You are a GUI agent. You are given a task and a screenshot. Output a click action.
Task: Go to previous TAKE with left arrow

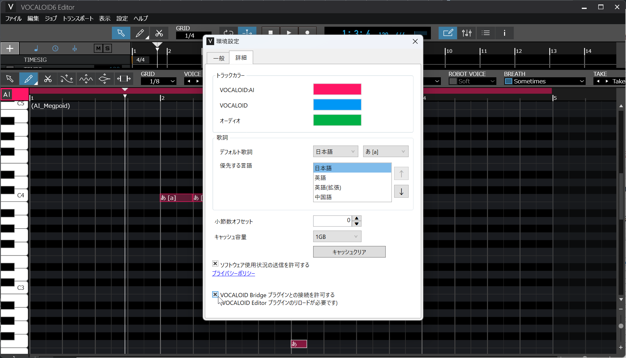click(x=598, y=81)
